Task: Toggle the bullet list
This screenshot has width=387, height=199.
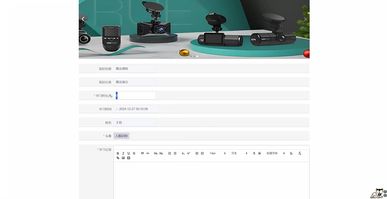Action: tap(175, 153)
